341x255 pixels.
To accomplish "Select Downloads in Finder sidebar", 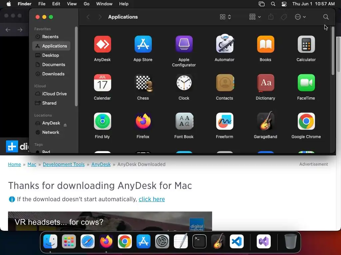I will pyautogui.click(x=51, y=74).
